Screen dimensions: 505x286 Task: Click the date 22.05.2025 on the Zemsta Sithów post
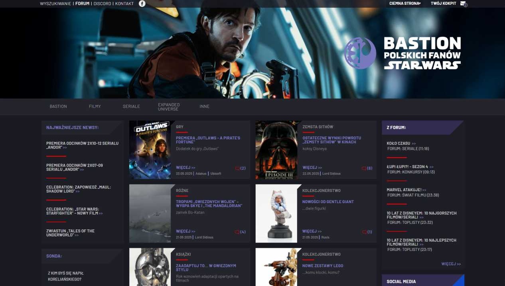click(x=311, y=174)
